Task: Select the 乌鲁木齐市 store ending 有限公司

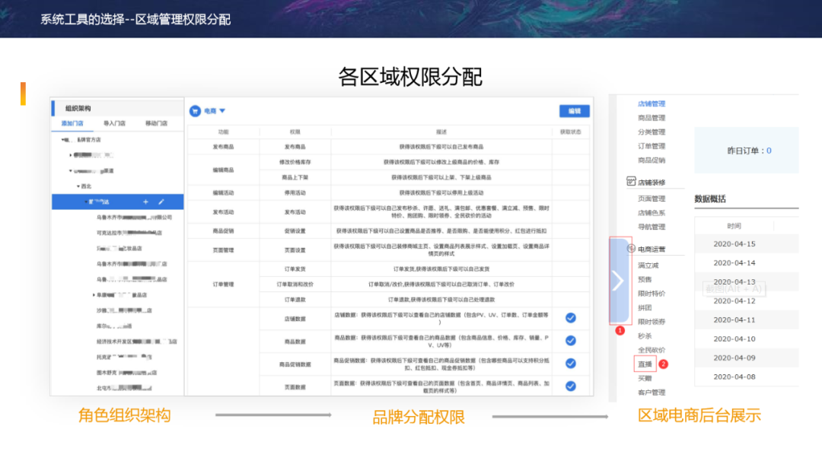Action: (x=134, y=218)
